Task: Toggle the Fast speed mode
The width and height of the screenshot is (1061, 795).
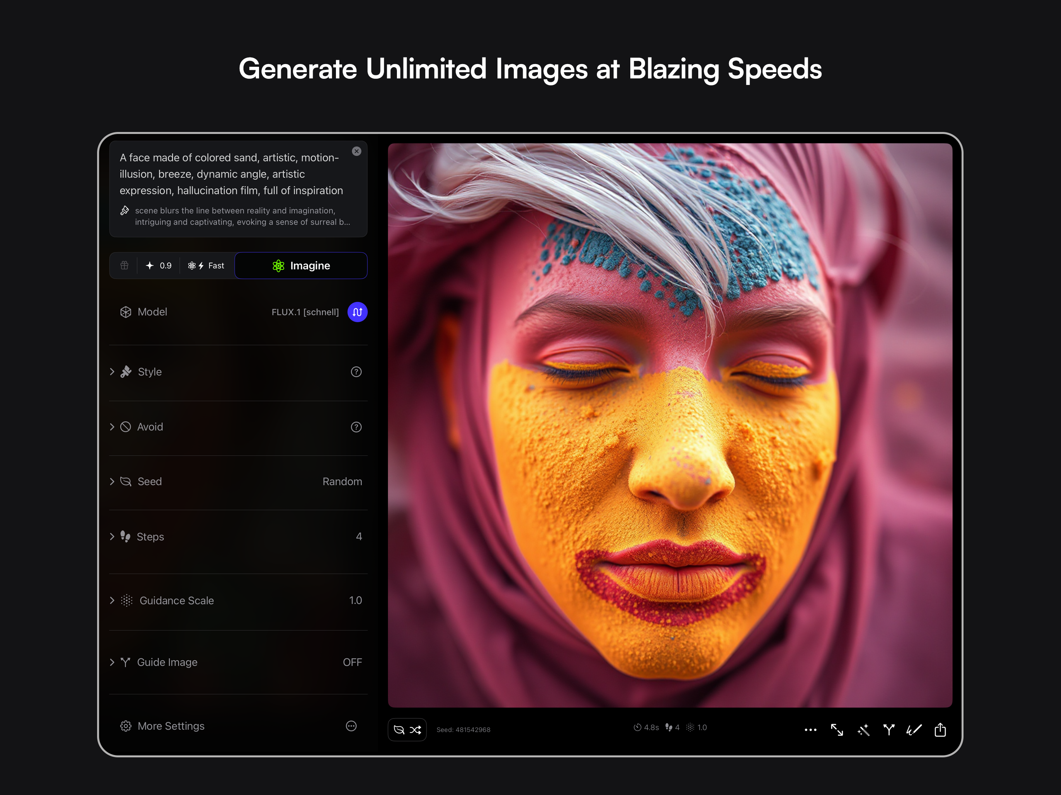Action: coord(206,266)
